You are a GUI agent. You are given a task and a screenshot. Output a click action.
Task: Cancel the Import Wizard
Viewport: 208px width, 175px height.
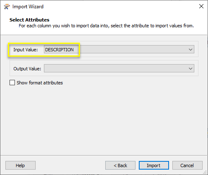187,165
